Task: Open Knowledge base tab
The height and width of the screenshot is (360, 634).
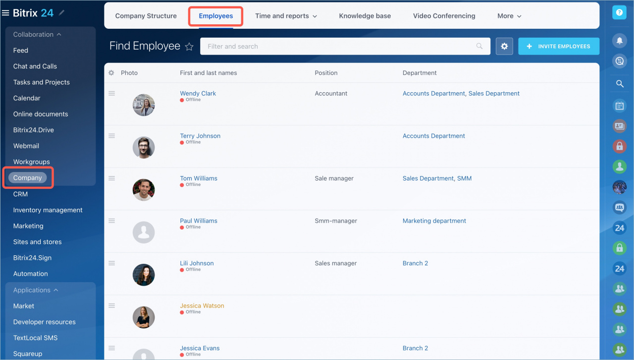Action: (x=365, y=16)
